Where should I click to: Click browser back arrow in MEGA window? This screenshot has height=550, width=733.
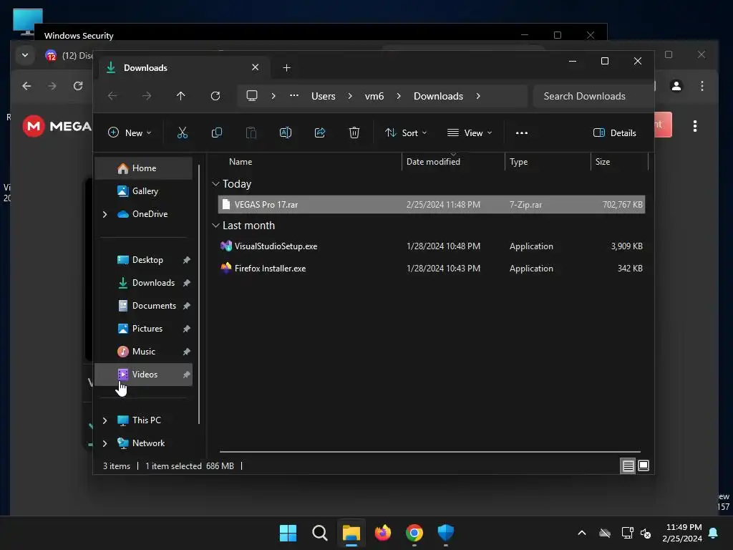click(x=26, y=86)
